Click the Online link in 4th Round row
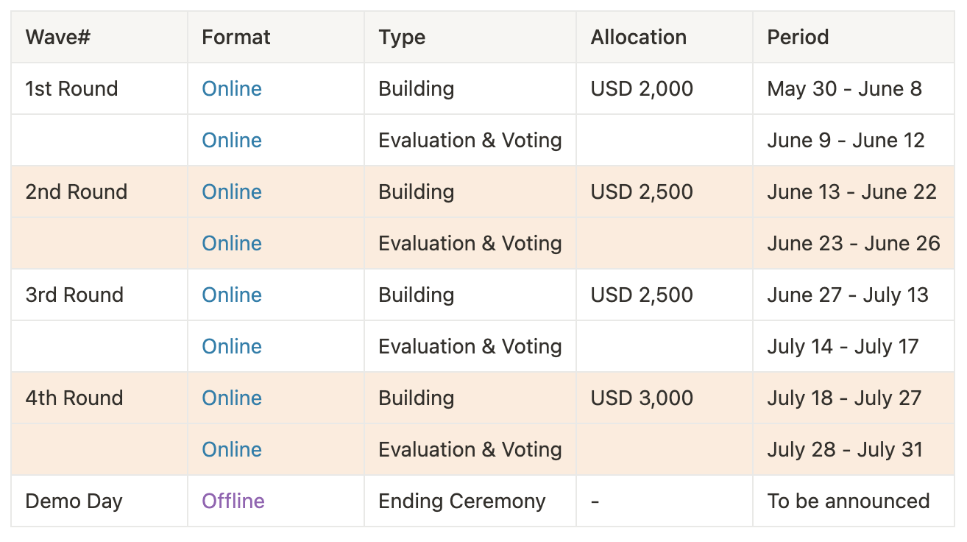The image size is (967, 542). point(232,398)
